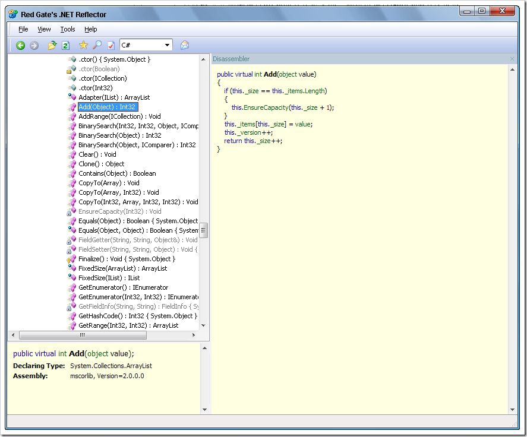Open the View menu

44,29
